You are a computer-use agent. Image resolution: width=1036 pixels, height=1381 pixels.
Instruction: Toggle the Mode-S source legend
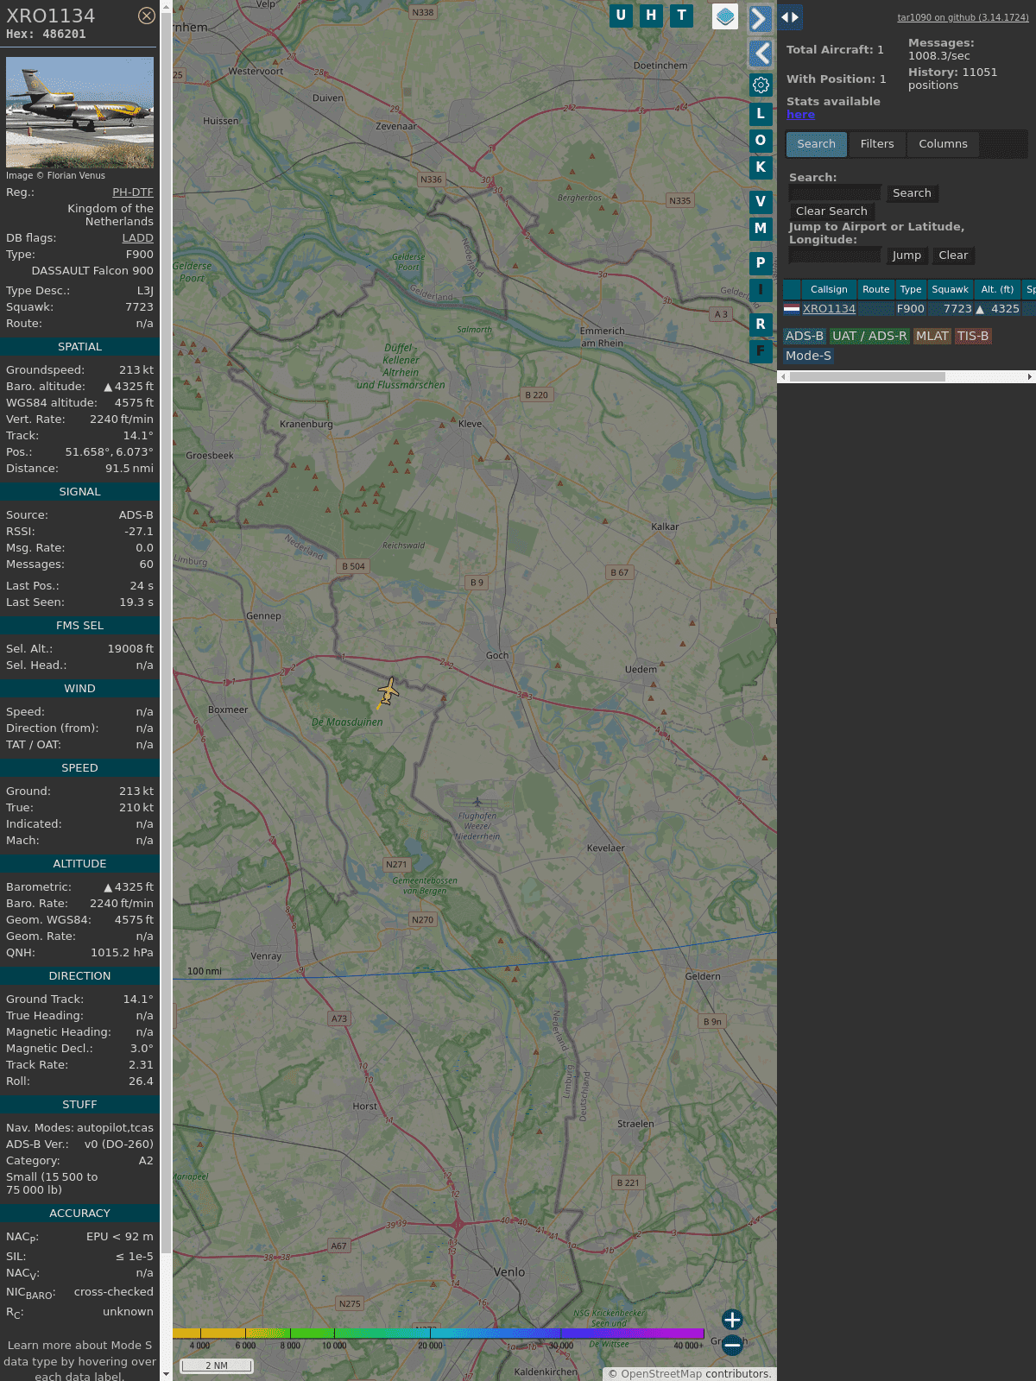click(x=808, y=356)
